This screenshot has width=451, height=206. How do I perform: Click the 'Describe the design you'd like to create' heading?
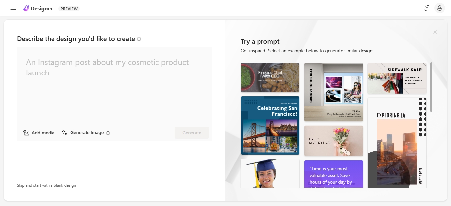coord(76,39)
